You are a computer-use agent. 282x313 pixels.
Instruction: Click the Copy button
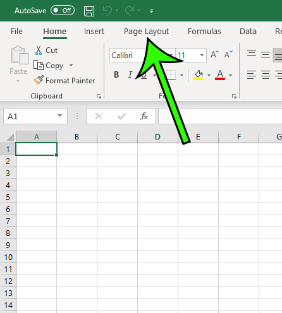[49, 66]
